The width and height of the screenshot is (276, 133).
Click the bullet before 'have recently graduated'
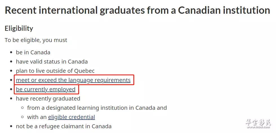(x=11, y=99)
